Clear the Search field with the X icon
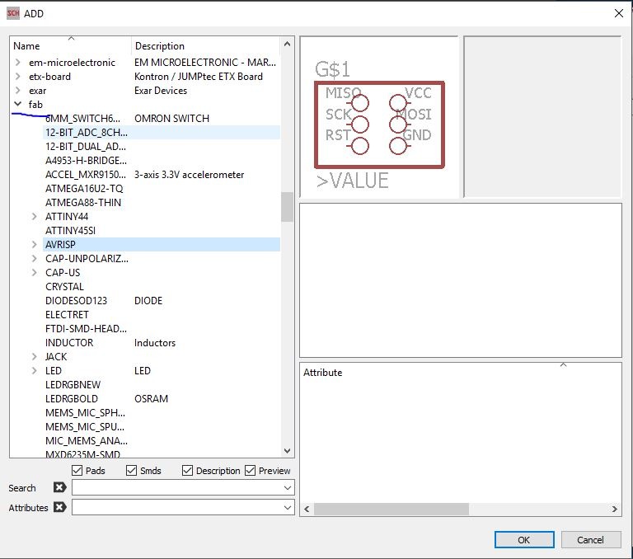 click(59, 487)
